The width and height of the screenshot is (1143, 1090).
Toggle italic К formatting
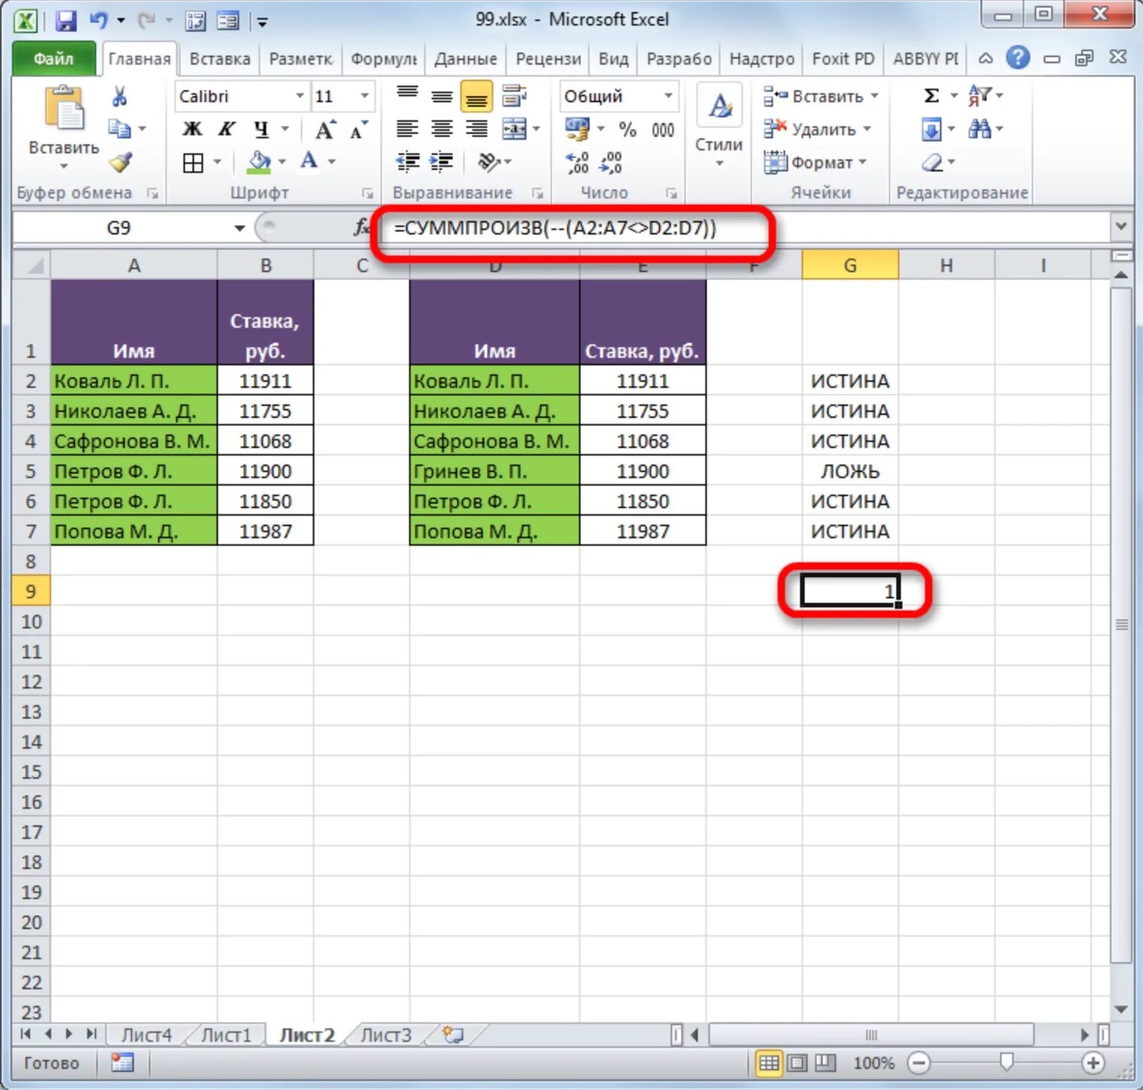(226, 129)
